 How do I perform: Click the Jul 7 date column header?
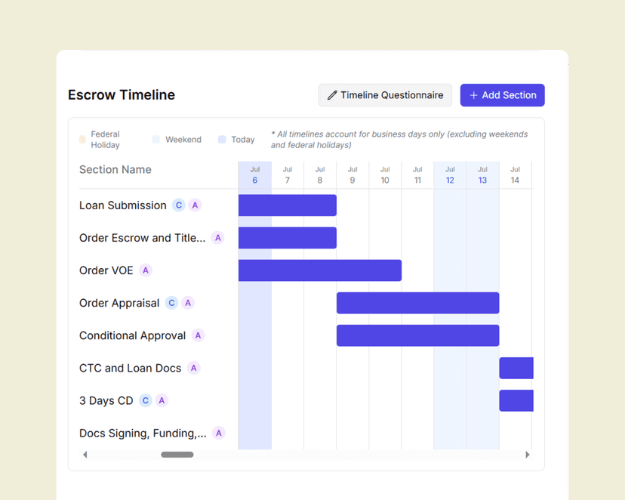(x=288, y=175)
